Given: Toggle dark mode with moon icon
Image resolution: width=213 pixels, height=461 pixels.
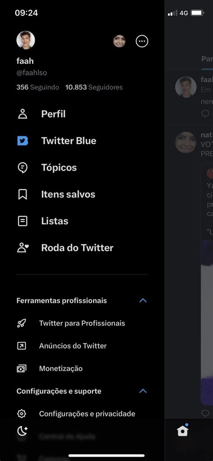Looking at the screenshot, I should 22,431.
